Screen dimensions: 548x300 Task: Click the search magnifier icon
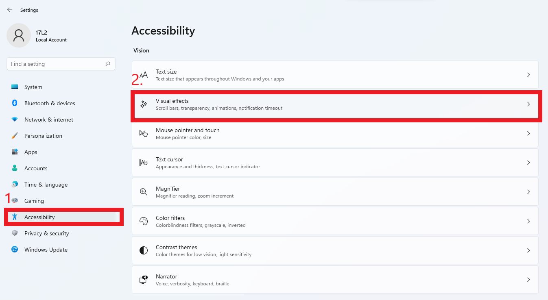pyautogui.click(x=108, y=64)
